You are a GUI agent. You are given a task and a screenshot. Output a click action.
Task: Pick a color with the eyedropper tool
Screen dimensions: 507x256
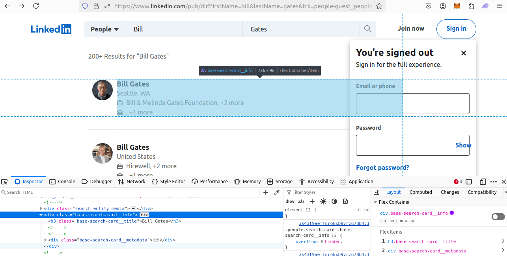(x=277, y=192)
